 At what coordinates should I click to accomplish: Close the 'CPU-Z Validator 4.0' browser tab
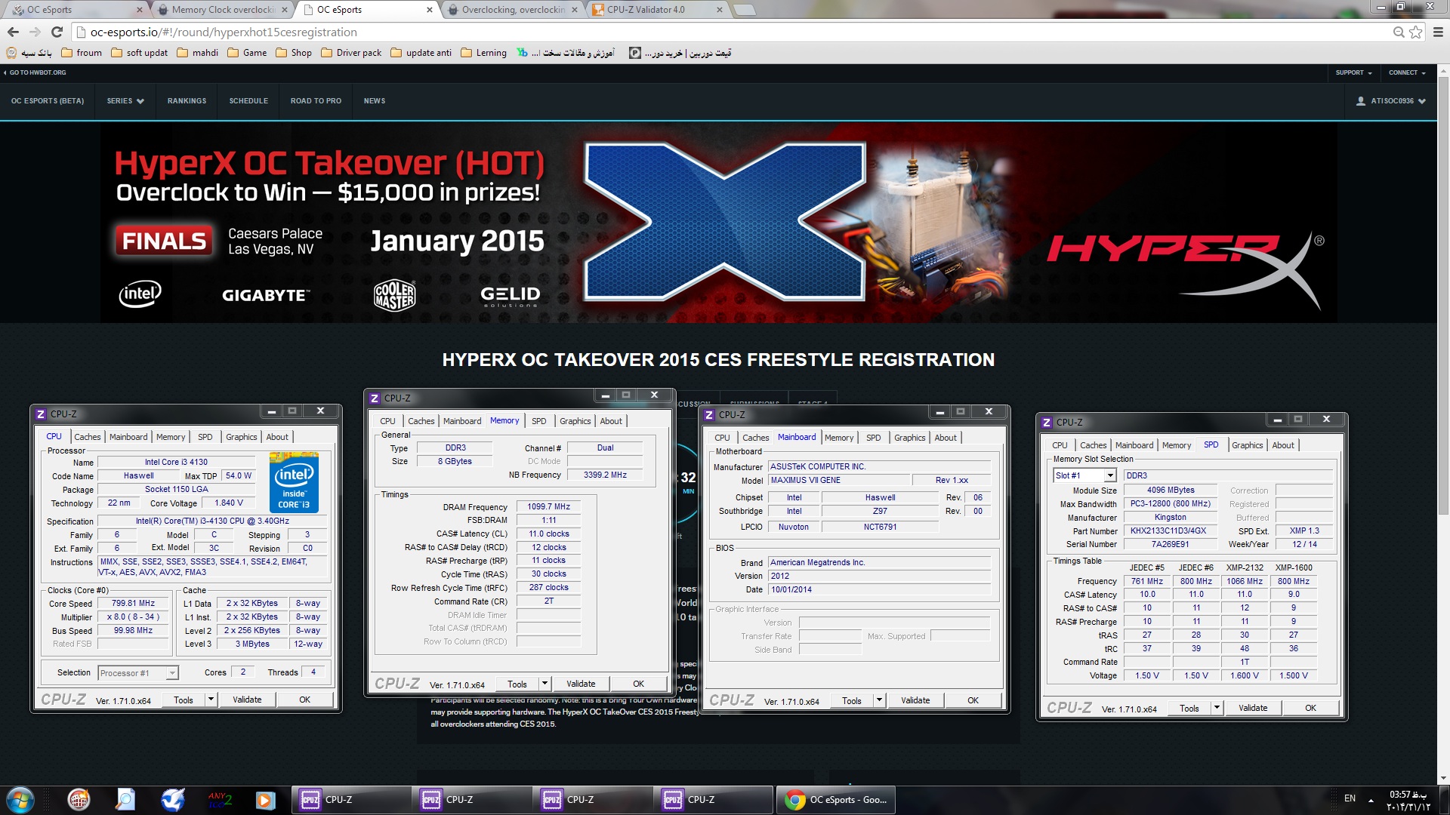tap(719, 10)
